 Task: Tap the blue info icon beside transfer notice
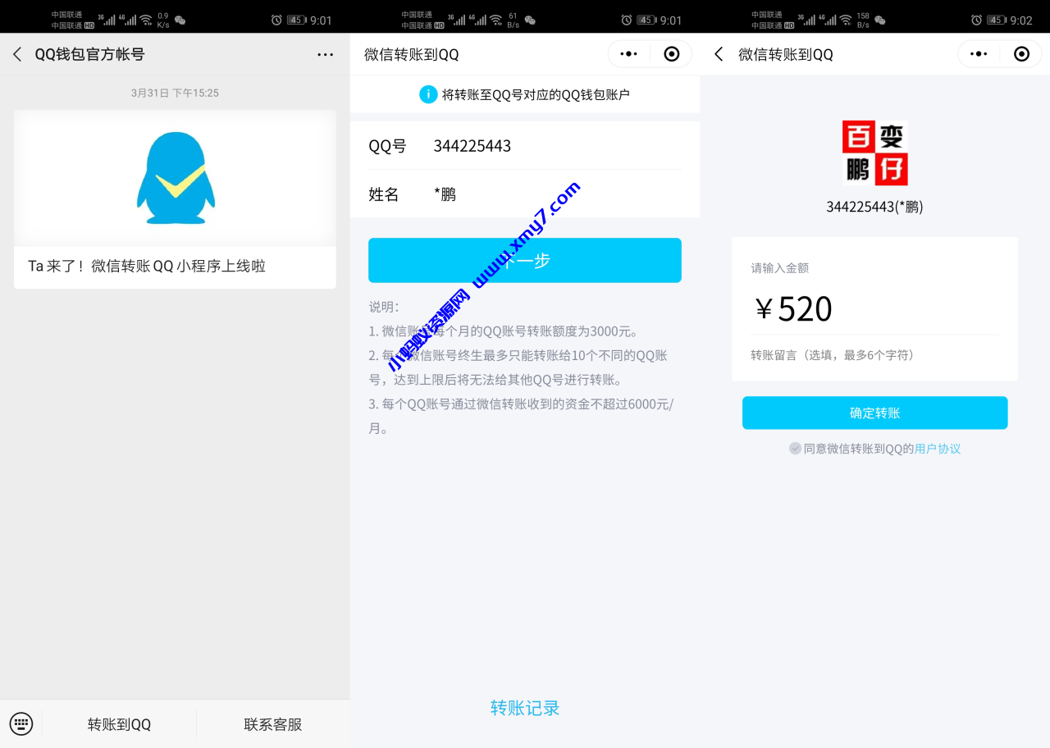(427, 94)
